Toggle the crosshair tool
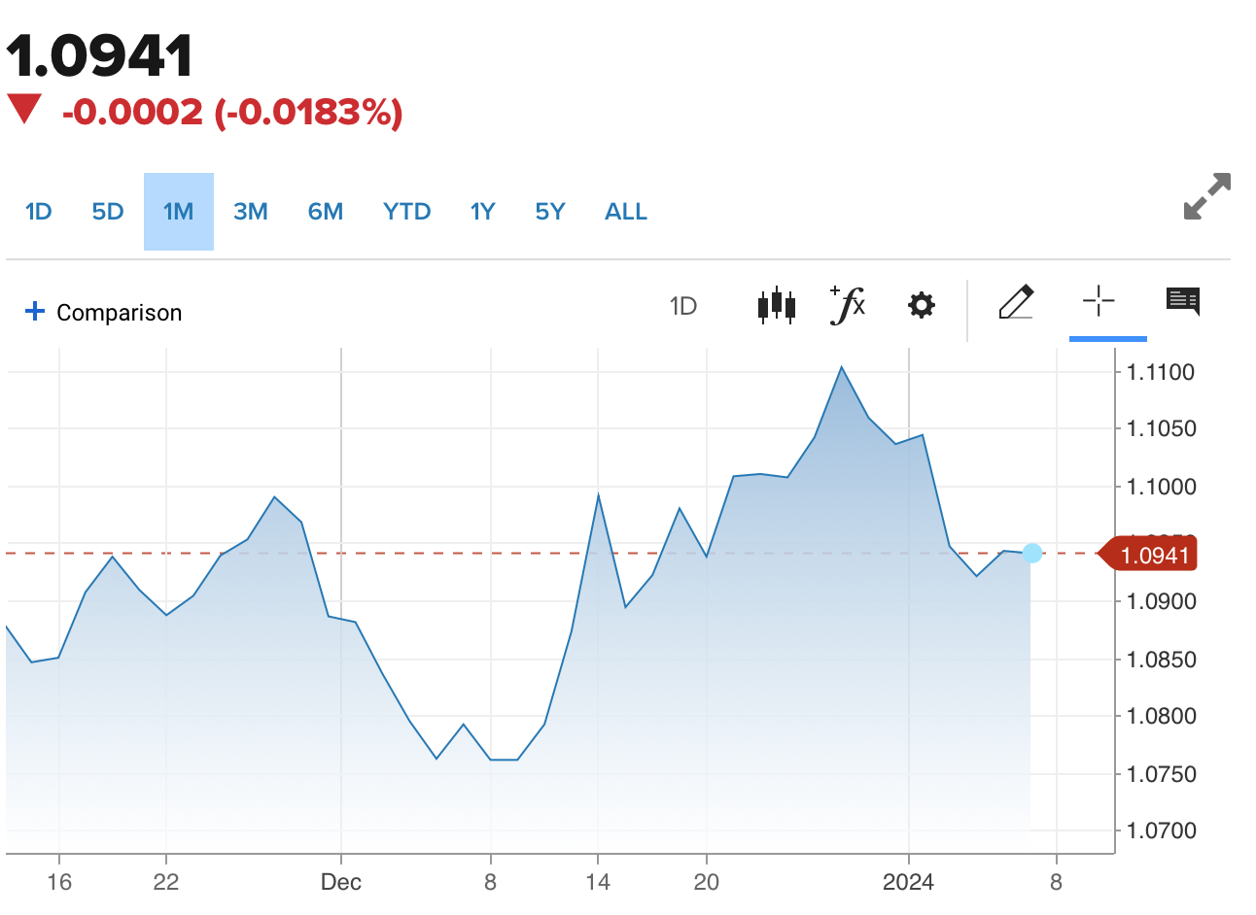The width and height of the screenshot is (1256, 915). (1099, 302)
